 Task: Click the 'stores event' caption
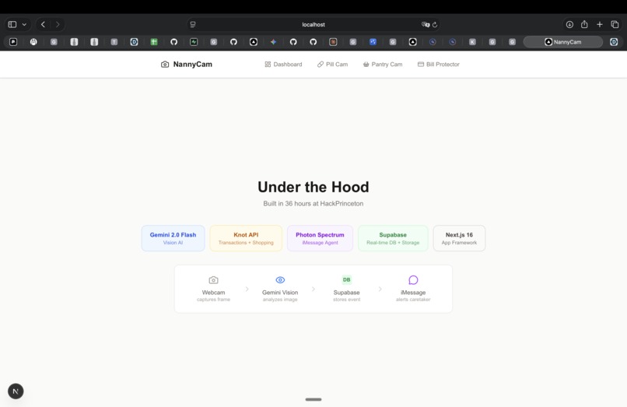[347, 300]
